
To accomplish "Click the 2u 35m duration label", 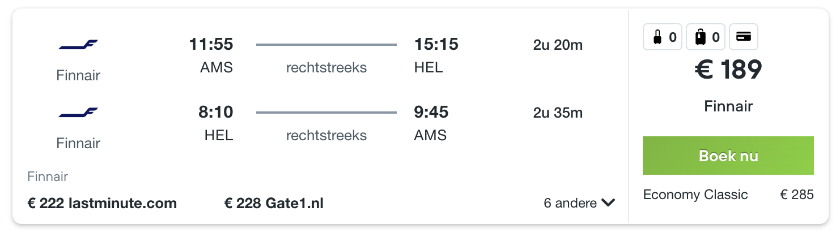I will (x=558, y=113).
